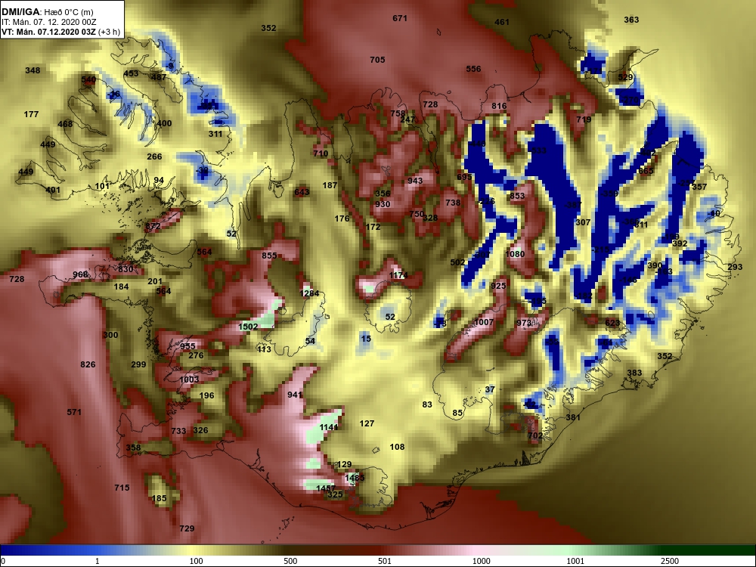Click the map value 816
This screenshot has width=756, height=567.
499,107
